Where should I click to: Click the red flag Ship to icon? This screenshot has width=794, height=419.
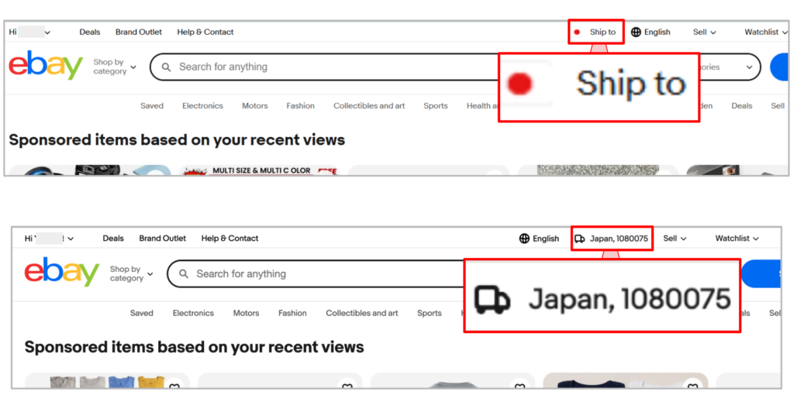click(577, 32)
